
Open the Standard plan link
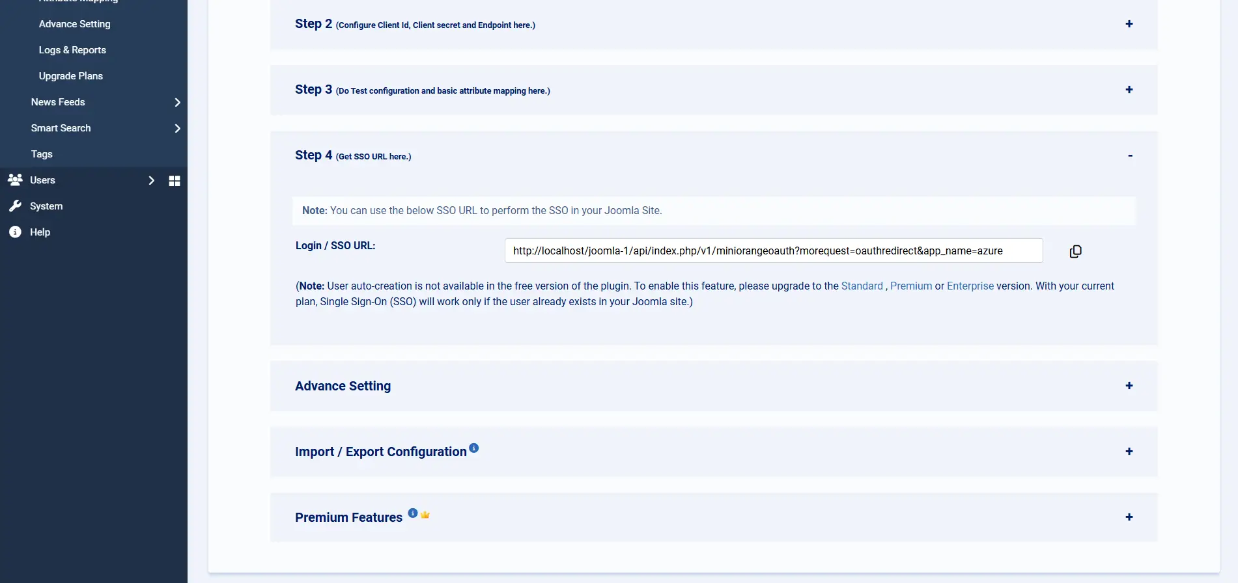pyautogui.click(x=862, y=286)
